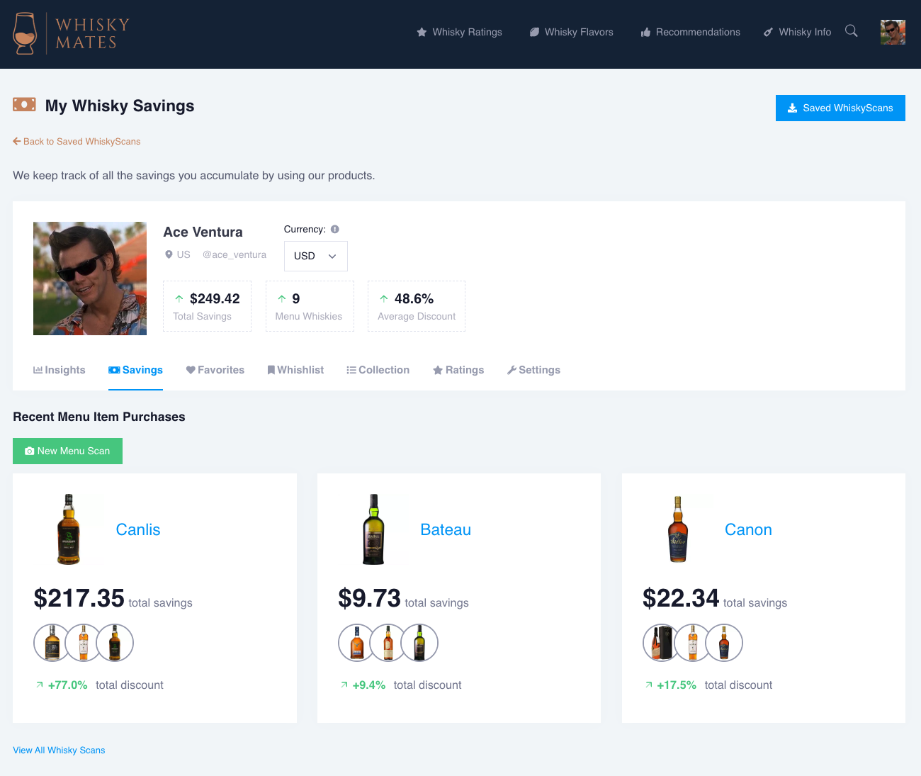
Task: Switch to the Favorites tab
Action: (215, 369)
